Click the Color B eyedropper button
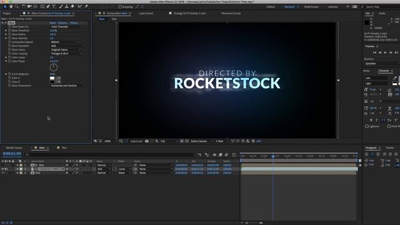Image resolution: width=400 pixels, height=225 pixels. click(58, 82)
